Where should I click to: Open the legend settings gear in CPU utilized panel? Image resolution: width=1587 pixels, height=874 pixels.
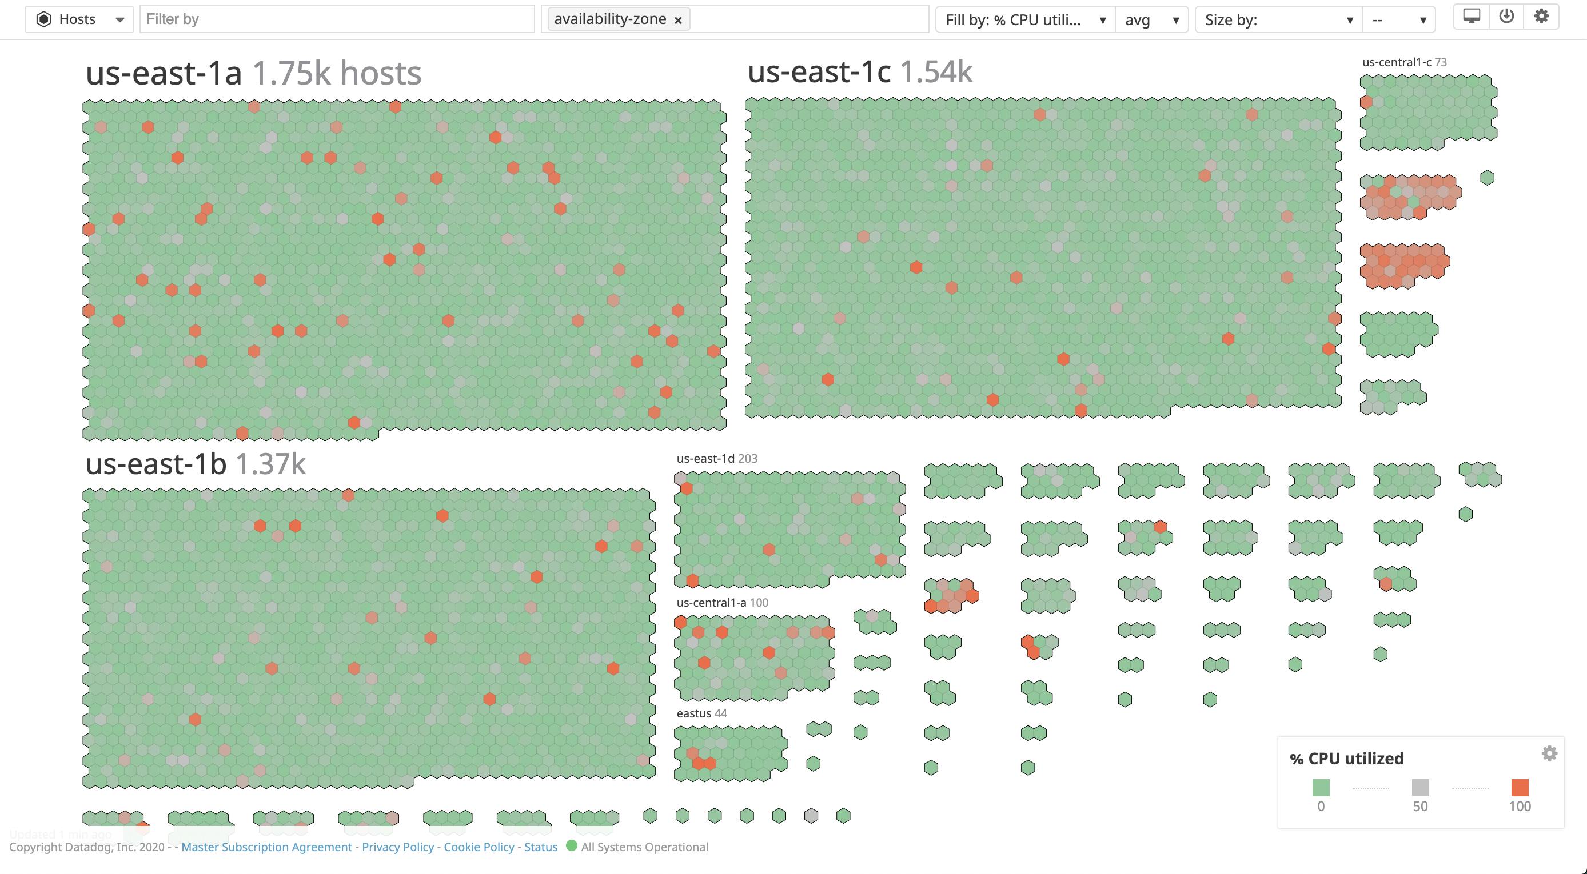[x=1551, y=752]
